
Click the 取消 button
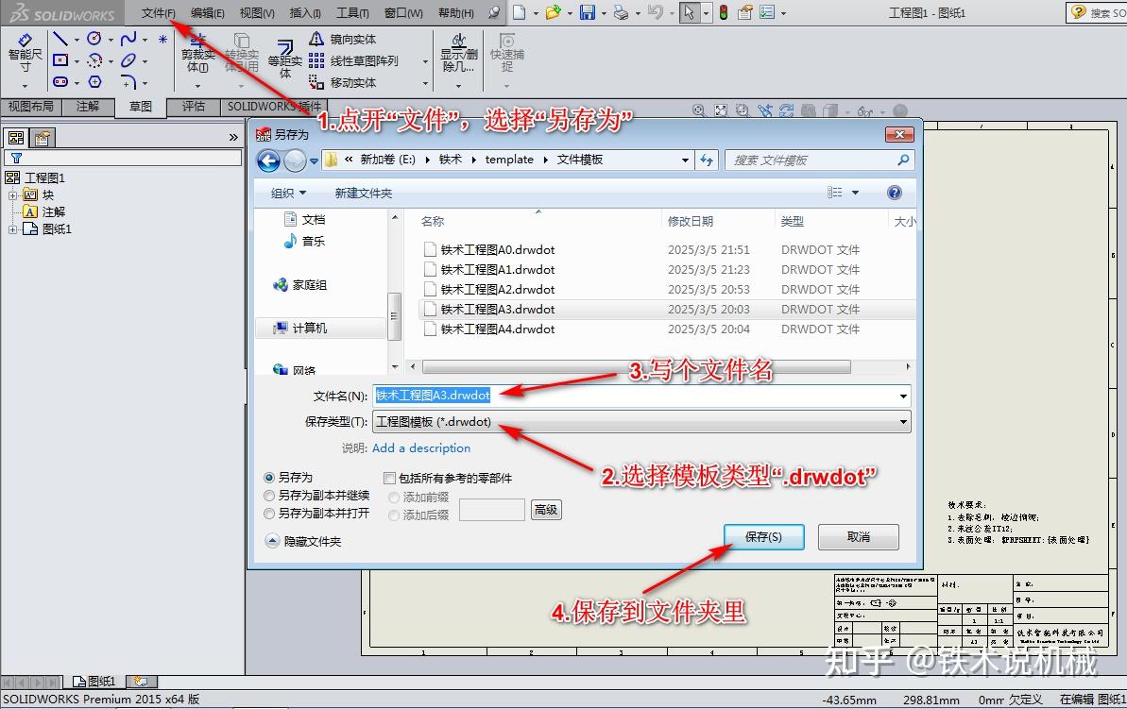click(x=858, y=537)
